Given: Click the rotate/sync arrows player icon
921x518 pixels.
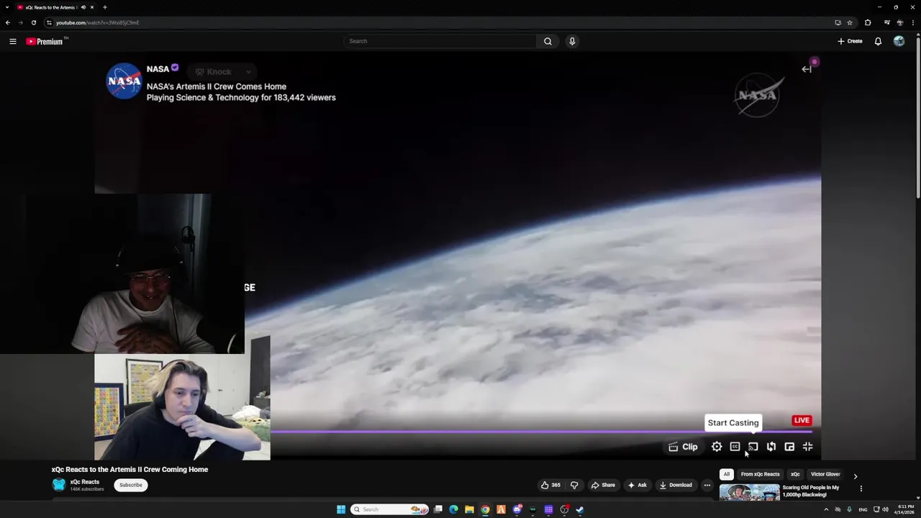Looking at the screenshot, I should coord(771,447).
